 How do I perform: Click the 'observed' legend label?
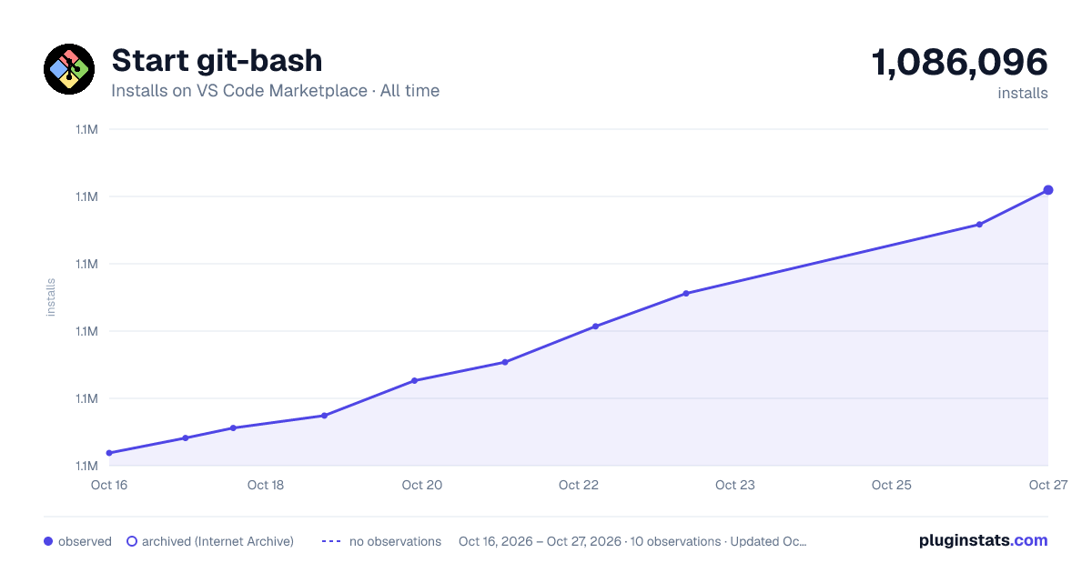pos(85,541)
